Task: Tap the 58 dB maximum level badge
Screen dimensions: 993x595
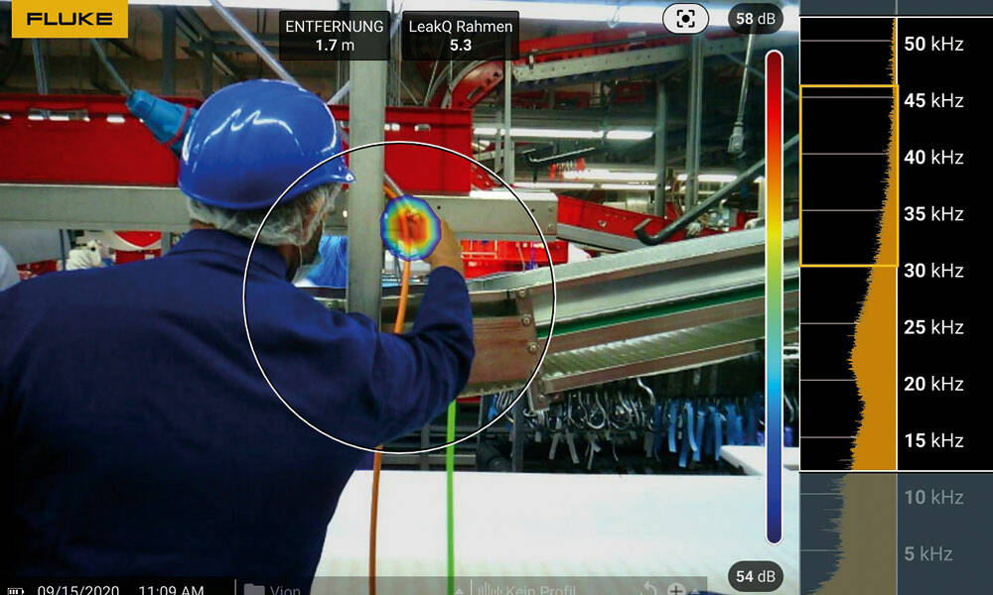Action: tap(755, 19)
